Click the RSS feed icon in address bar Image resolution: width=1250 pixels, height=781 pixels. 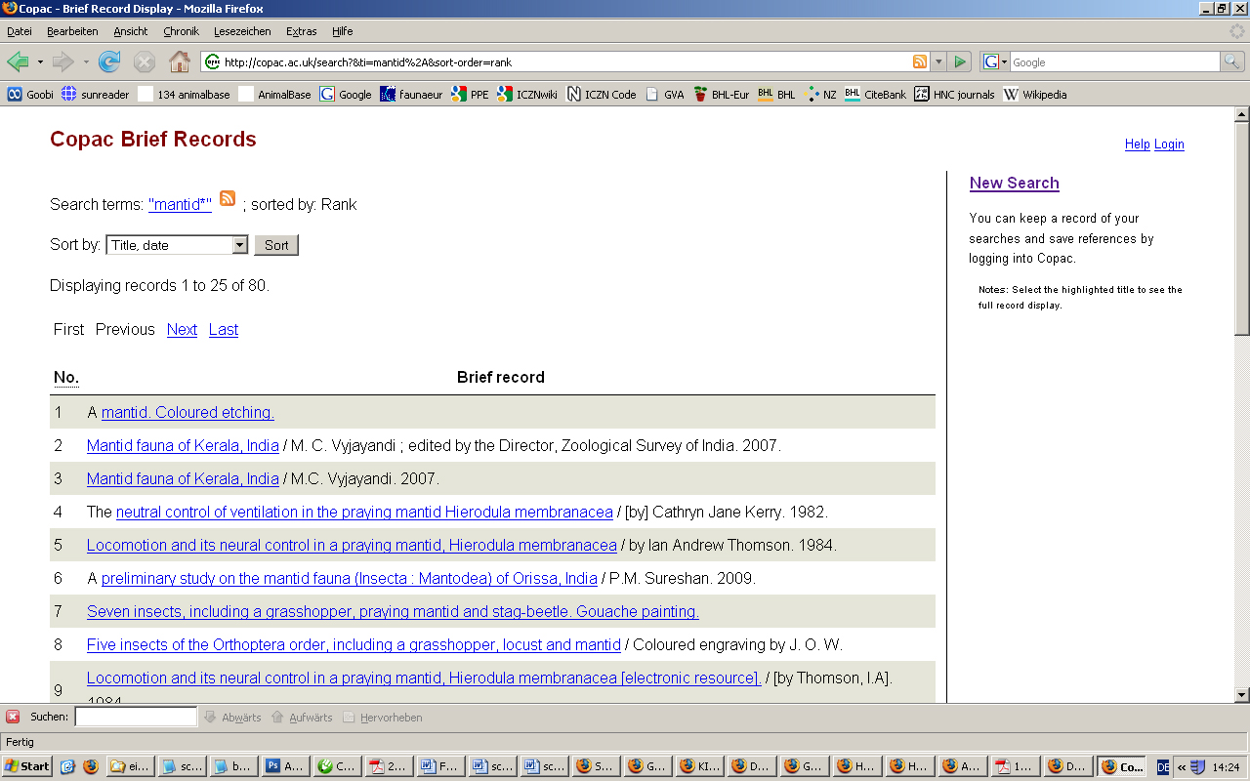point(920,62)
